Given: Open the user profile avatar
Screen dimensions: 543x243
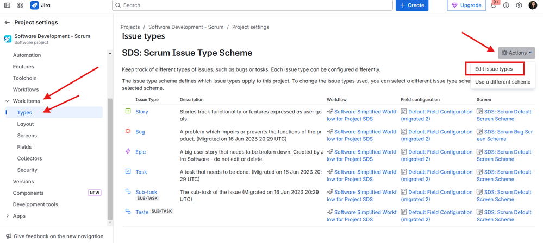Looking at the screenshot, I should coord(533,5).
